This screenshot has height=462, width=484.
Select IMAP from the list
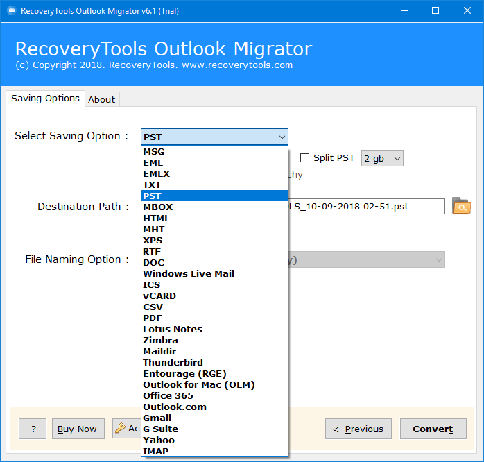pyautogui.click(x=214, y=452)
